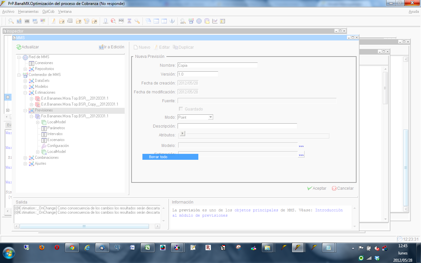This screenshot has height=263, width=421.
Task: Click the Actualizar refresh button
Action: 28,47
